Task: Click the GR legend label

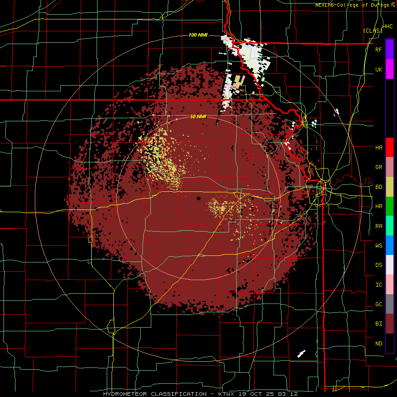Action: [378, 167]
